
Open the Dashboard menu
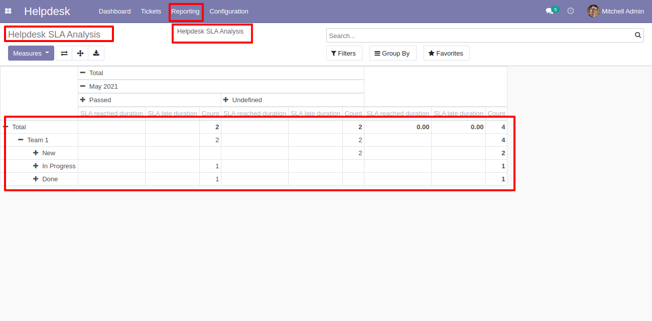(114, 11)
